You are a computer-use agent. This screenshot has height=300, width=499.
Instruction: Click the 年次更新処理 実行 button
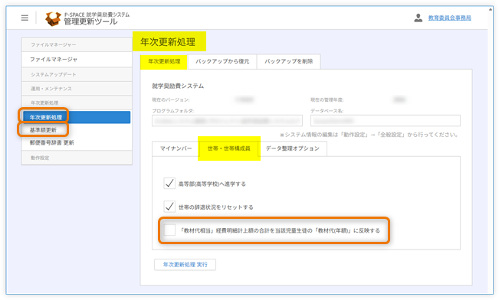[x=185, y=265]
